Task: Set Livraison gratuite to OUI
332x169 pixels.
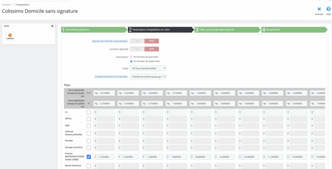Action: coord(137,49)
